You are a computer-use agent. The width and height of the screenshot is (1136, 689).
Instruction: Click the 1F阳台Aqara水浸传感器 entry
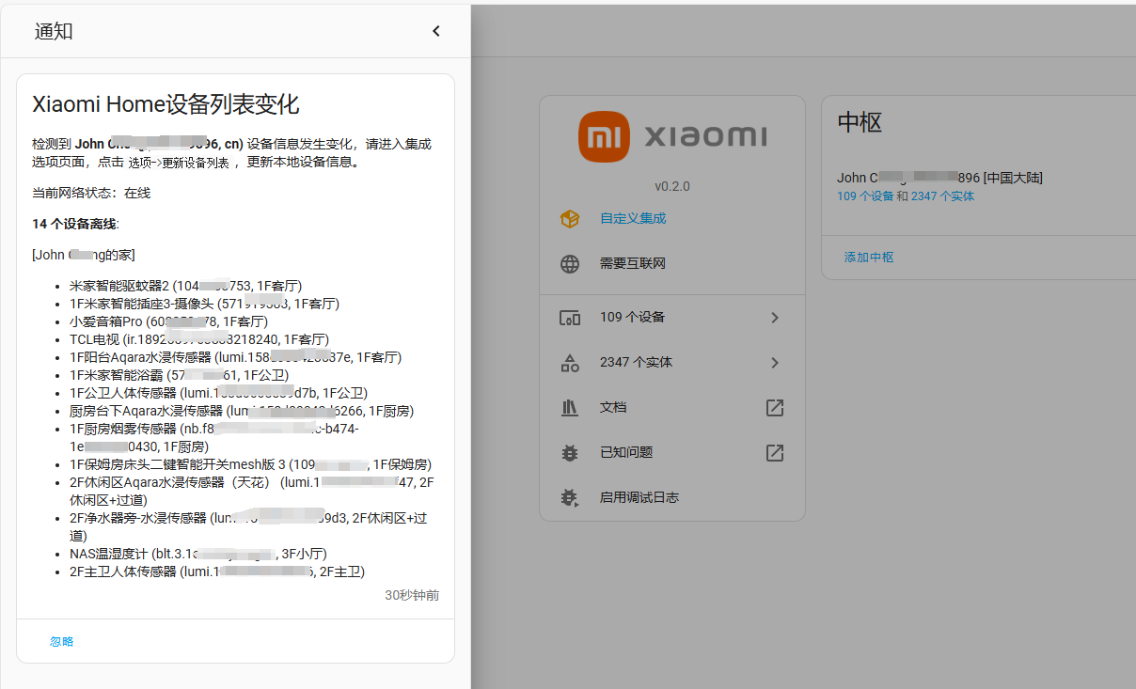[x=236, y=357]
